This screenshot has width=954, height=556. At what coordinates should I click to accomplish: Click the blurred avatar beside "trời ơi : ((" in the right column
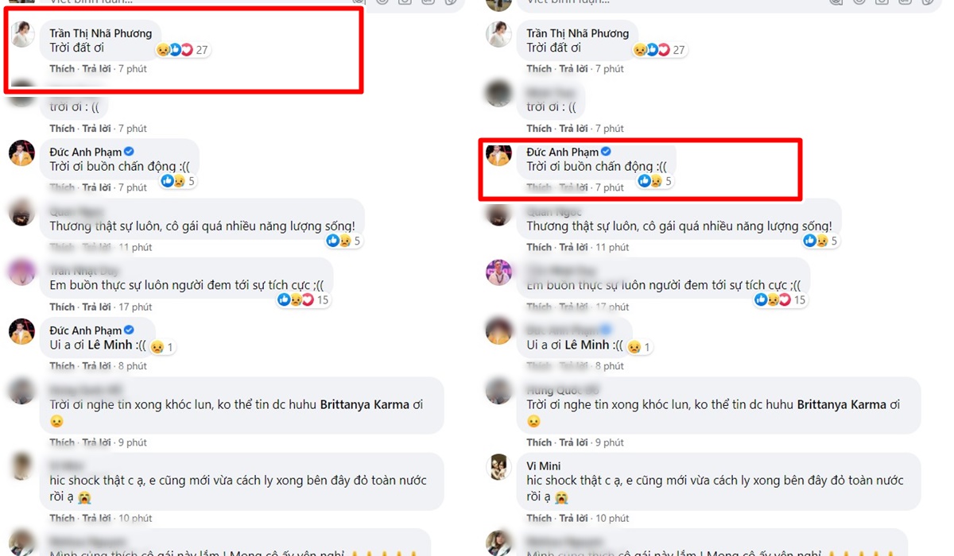[498, 94]
